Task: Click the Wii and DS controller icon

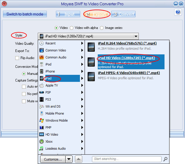Action: (x=42, y=106)
